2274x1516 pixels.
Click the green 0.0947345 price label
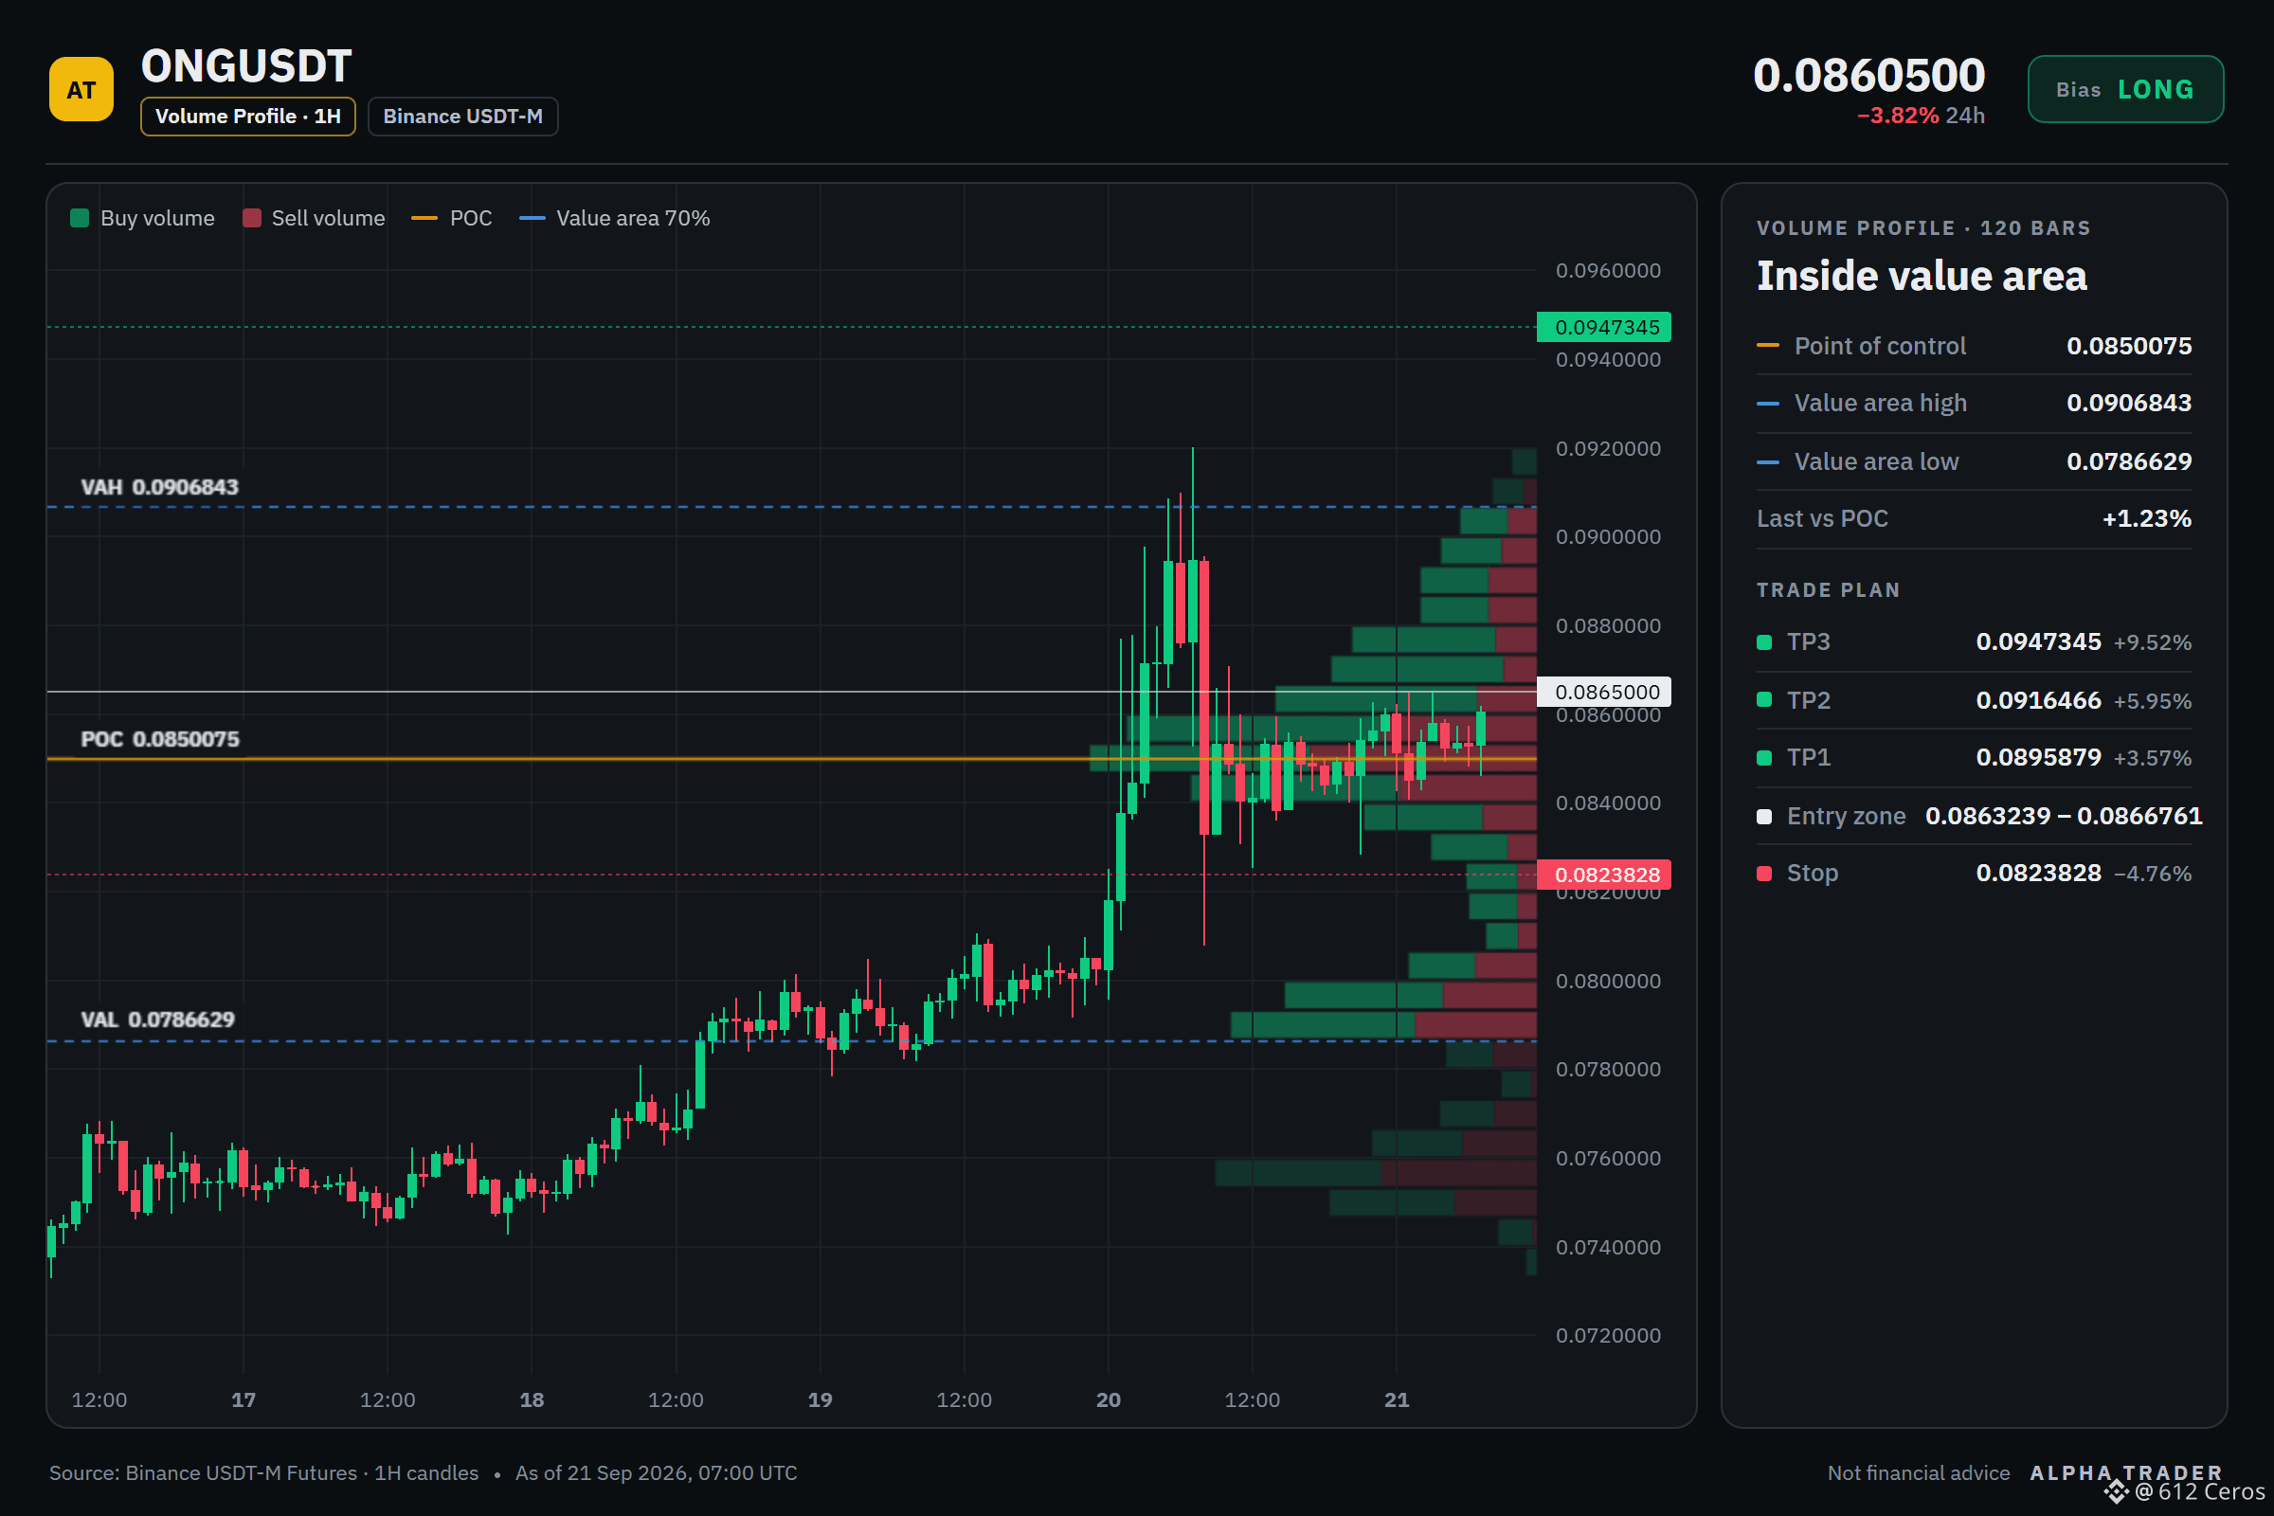point(1604,327)
